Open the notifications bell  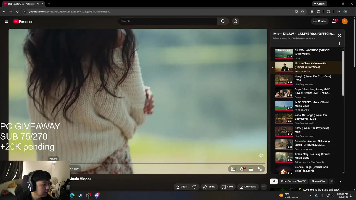pyautogui.click(x=334, y=21)
